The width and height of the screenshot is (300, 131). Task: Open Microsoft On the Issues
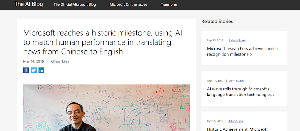[128, 5]
